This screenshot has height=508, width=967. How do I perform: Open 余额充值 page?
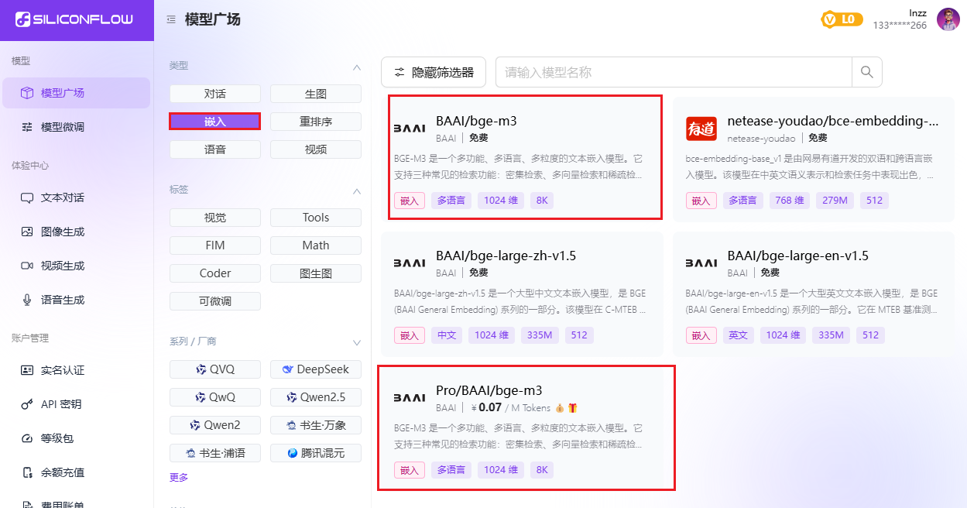(x=75, y=472)
